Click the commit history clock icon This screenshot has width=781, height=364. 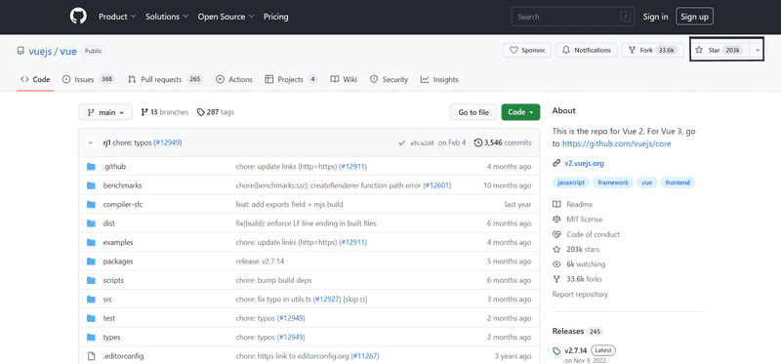tap(478, 142)
